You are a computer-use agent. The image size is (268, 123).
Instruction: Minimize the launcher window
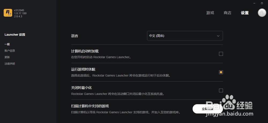(254, 3)
